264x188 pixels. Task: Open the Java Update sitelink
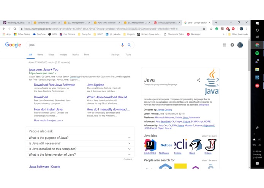click(x=95, y=85)
